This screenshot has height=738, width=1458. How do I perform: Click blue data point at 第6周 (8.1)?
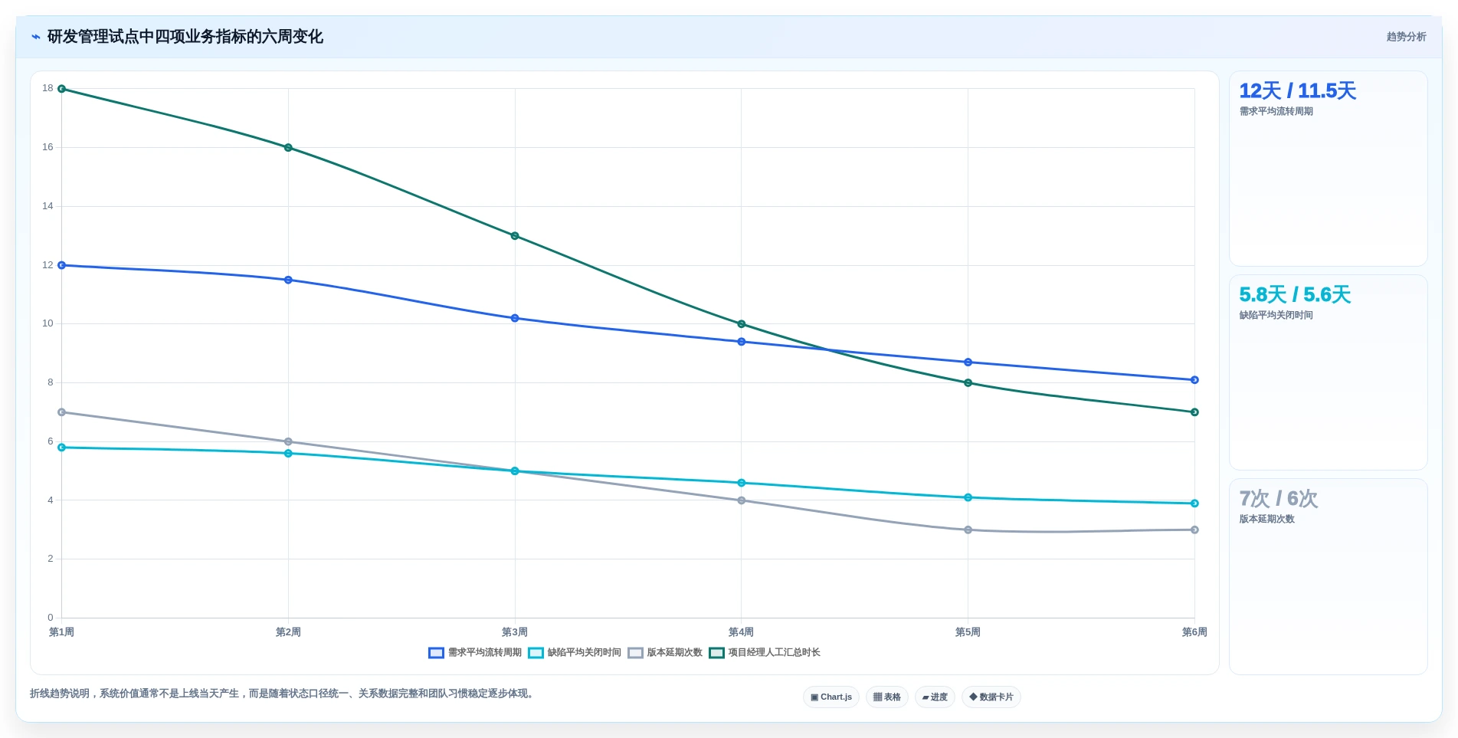click(x=1194, y=380)
